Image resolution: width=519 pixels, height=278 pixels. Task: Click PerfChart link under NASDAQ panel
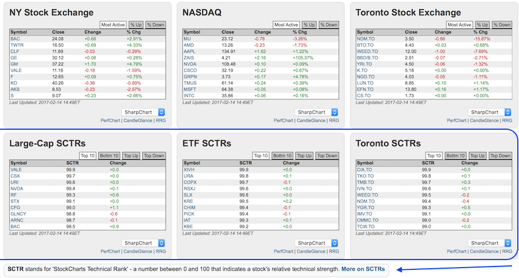pos(284,121)
